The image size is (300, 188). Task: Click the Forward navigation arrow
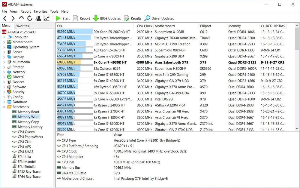point(13,18)
